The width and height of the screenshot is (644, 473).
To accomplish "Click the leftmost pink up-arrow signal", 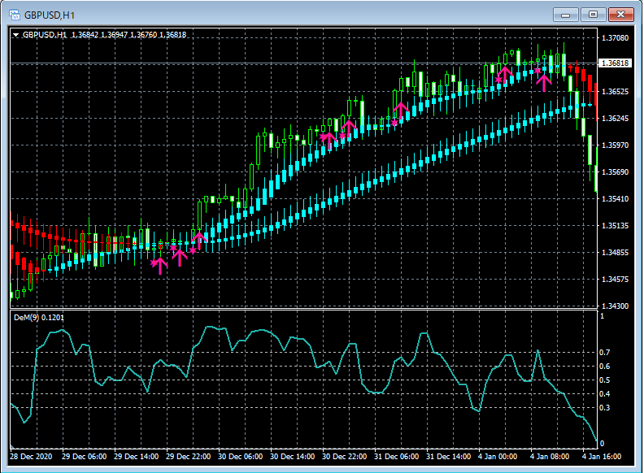I will (x=159, y=264).
